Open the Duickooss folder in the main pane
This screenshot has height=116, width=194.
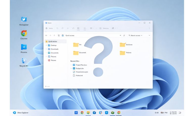click(x=126, y=45)
